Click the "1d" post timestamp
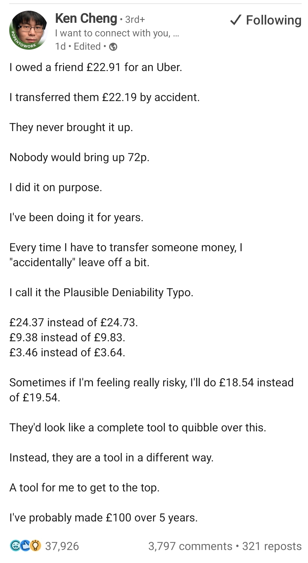Image resolution: width=308 pixels, height=563 pixels. coord(60,46)
